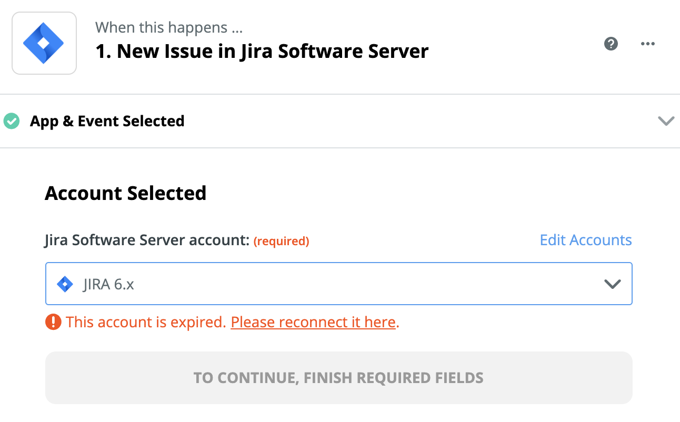This screenshot has width=680, height=422.
Task: Click the small Jira icon in account field
Action: (x=65, y=284)
